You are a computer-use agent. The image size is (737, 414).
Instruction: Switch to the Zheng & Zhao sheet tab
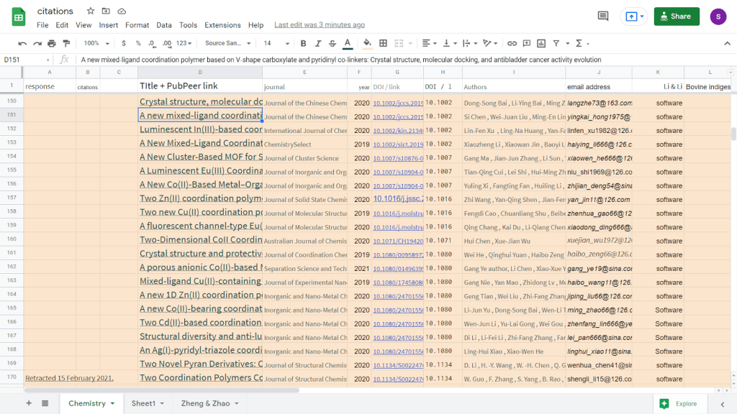coord(205,403)
